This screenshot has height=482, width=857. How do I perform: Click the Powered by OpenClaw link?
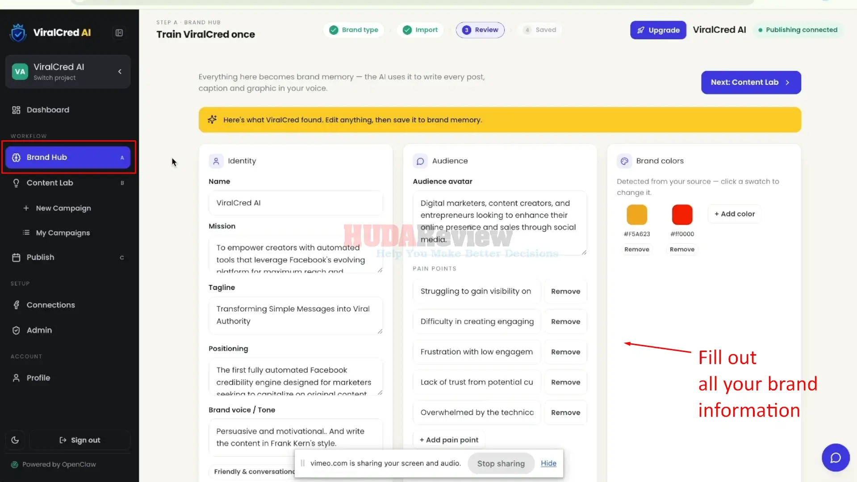(59, 465)
